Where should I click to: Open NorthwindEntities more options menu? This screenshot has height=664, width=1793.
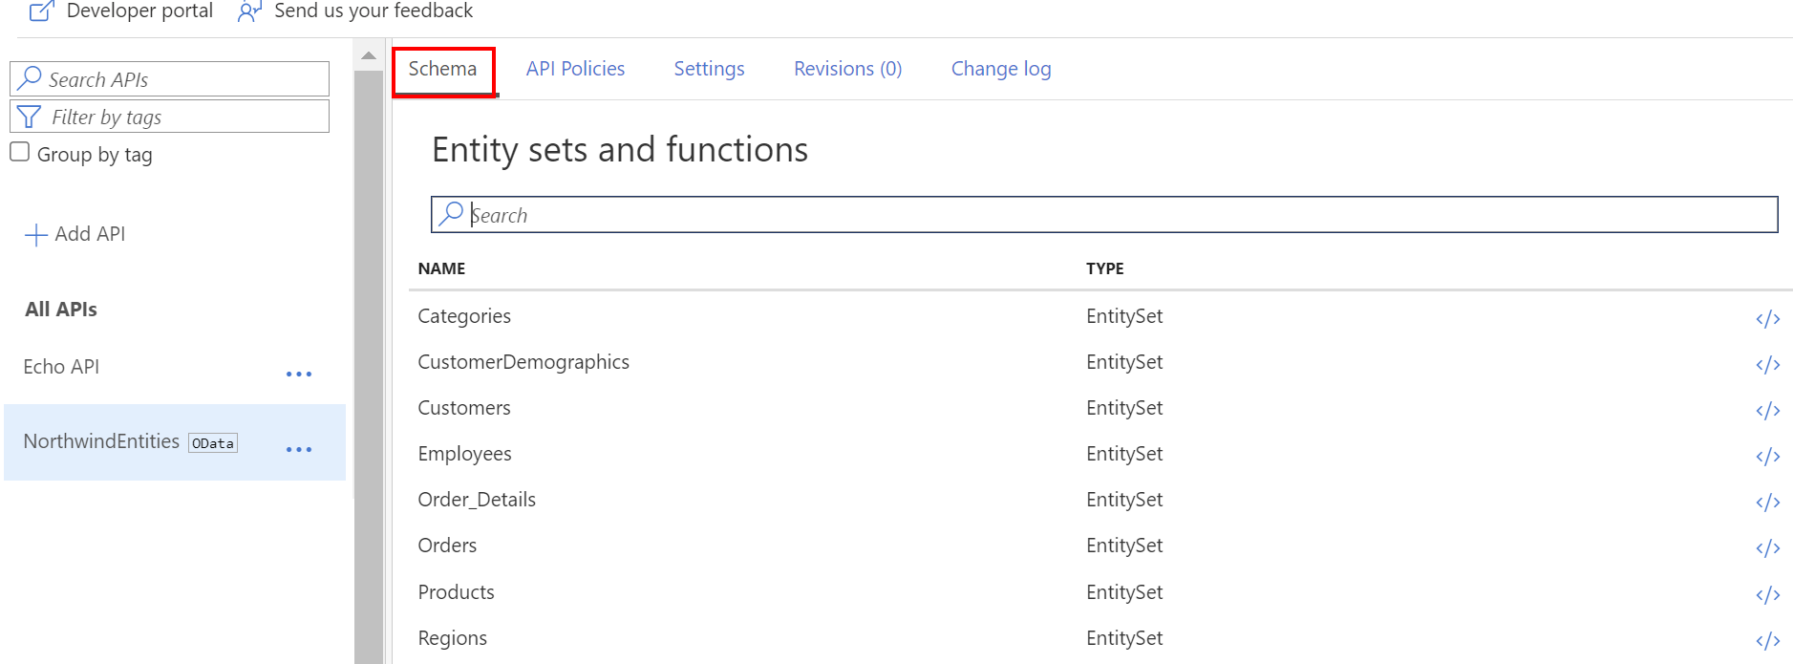click(x=299, y=449)
